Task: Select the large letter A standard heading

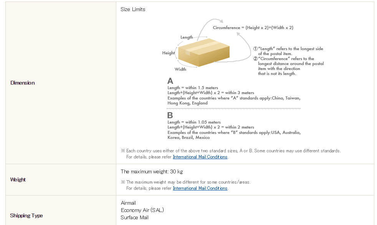Action: click(x=170, y=81)
